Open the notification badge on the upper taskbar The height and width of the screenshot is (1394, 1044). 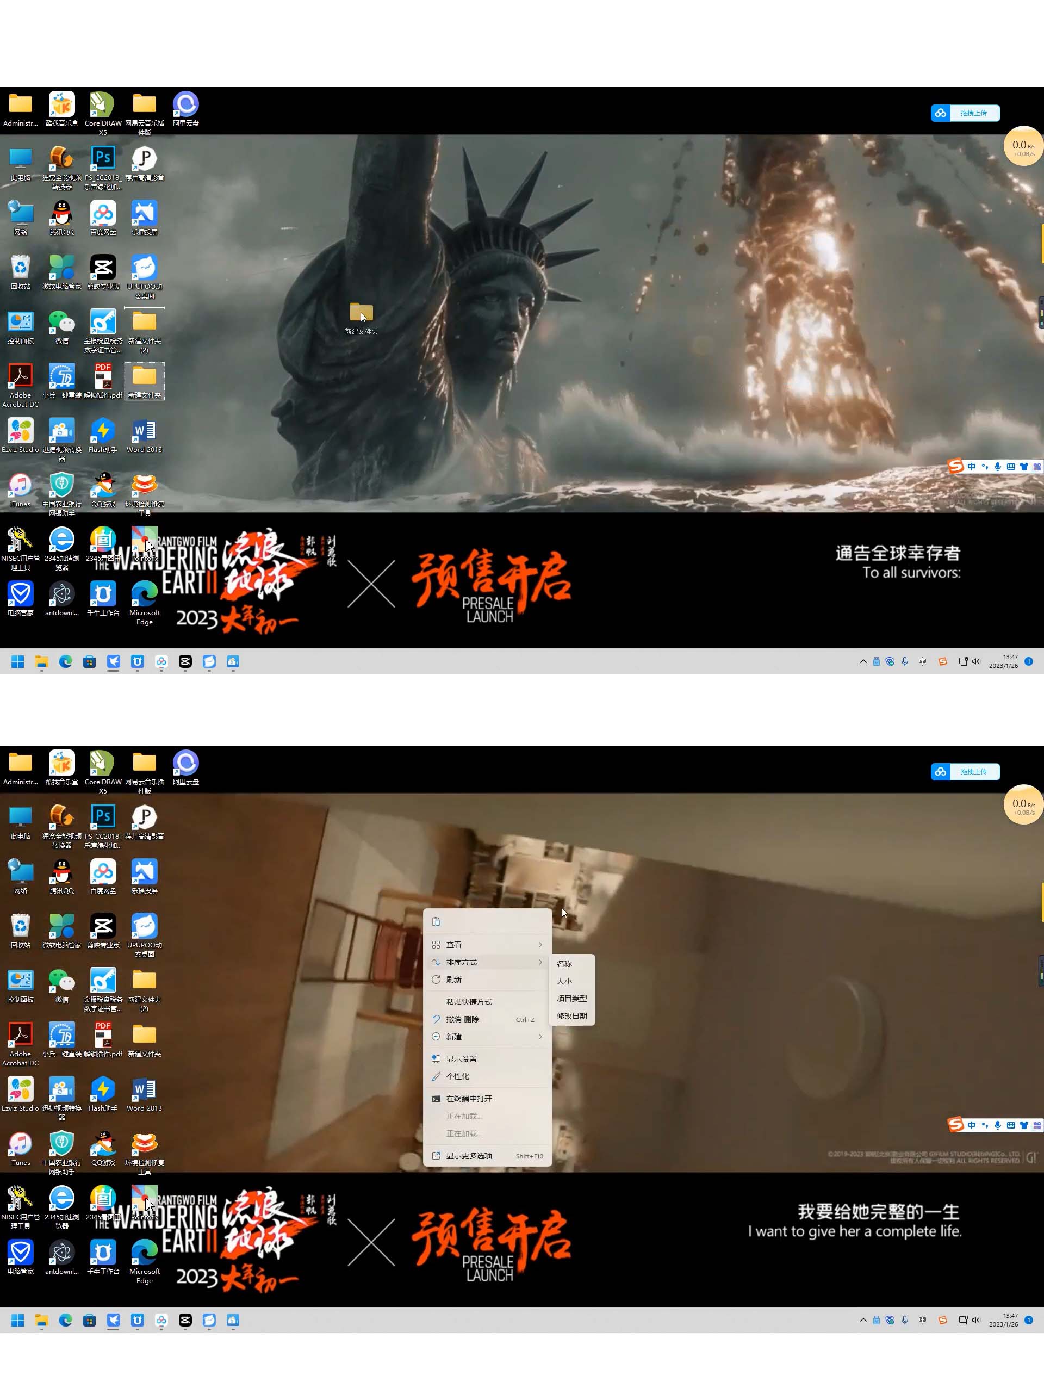(1029, 661)
